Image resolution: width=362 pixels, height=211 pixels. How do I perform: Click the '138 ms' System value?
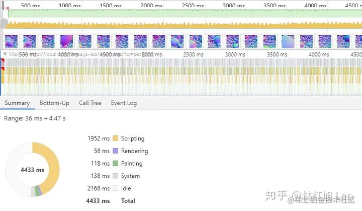click(x=100, y=176)
